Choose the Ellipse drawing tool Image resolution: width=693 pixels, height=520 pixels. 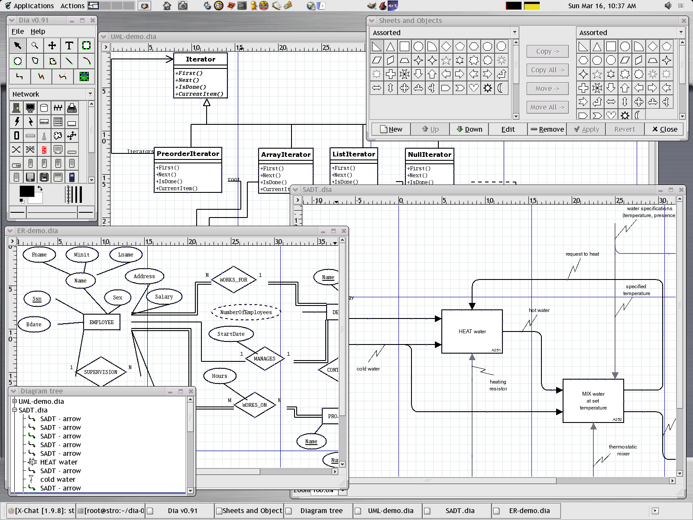(x=18, y=61)
